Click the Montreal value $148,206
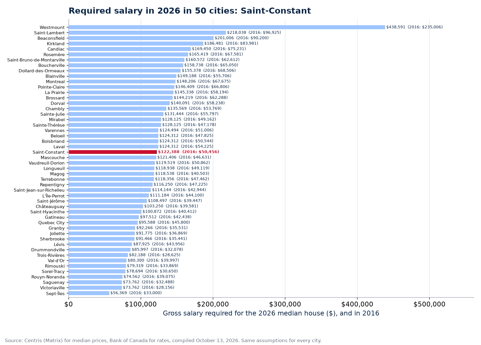The width and height of the screenshot is (481, 345). tap(204, 81)
